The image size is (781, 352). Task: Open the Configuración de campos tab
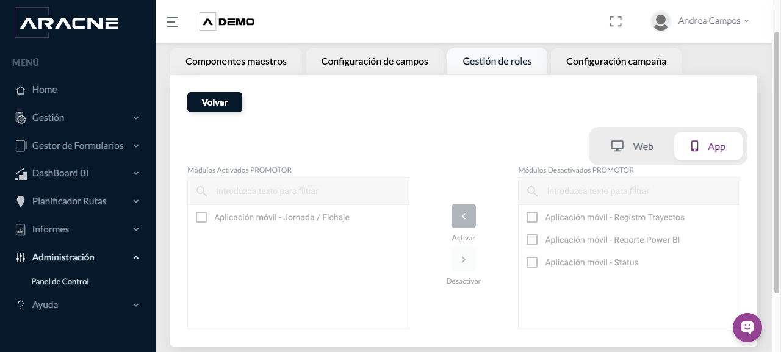(x=375, y=61)
